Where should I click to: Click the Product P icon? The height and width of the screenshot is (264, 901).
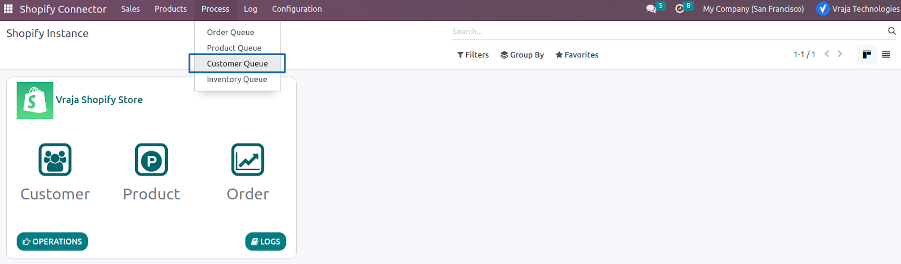pyautogui.click(x=151, y=160)
